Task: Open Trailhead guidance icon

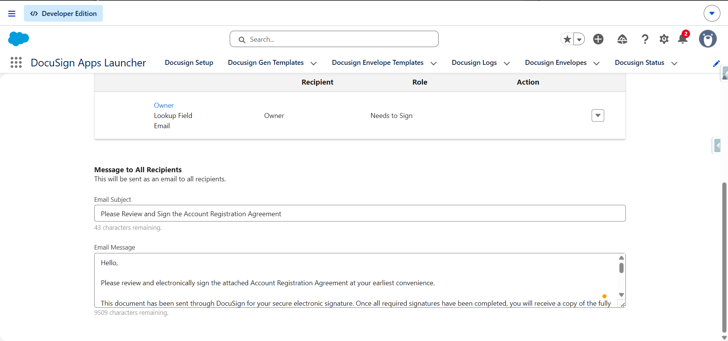Action: [622, 39]
